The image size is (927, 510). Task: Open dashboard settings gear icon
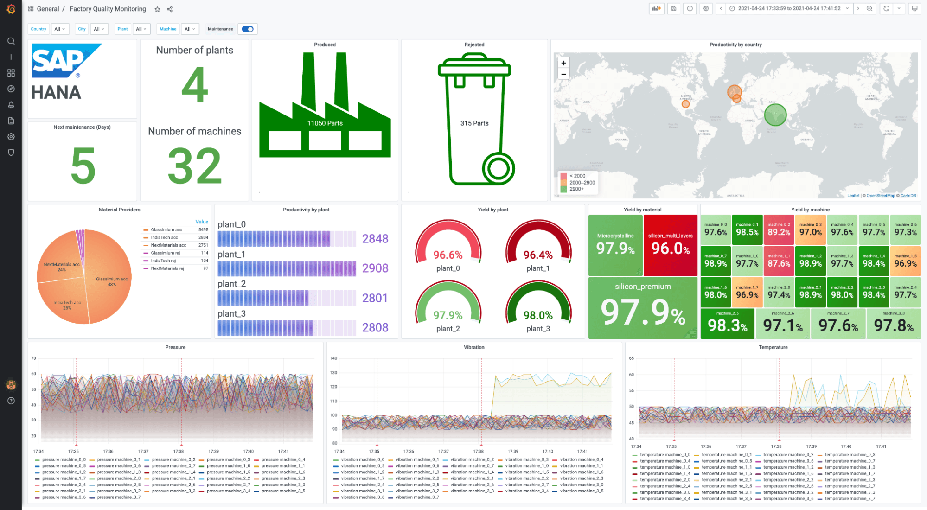pyautogui.click(x=706, y=8)
